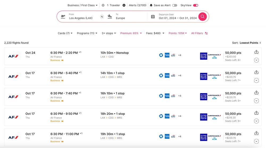This screenshot has height=148, width=266.
Task: Share the 14h 10m one-stop flight
Action: 256,72
